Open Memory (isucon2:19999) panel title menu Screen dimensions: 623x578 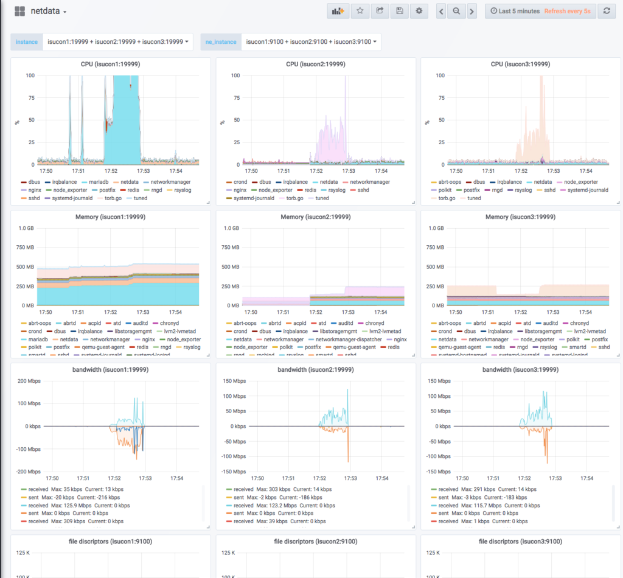pos(316,217)
